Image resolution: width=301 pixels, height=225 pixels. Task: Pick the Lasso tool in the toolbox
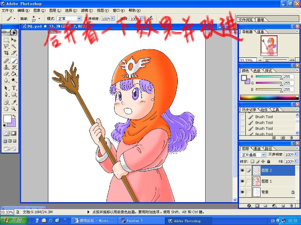click(6, 46)
